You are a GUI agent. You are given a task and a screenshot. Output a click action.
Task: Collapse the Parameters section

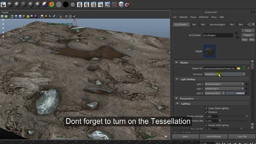[176, 98]
